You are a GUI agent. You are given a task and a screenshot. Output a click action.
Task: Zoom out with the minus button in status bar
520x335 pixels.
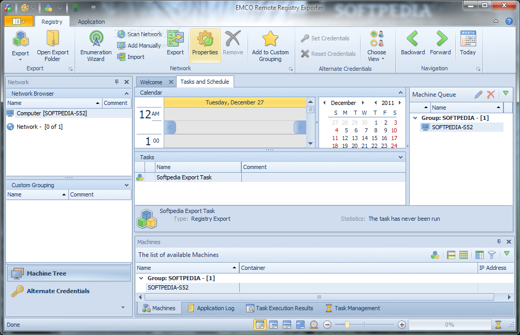tap(327, 325)
